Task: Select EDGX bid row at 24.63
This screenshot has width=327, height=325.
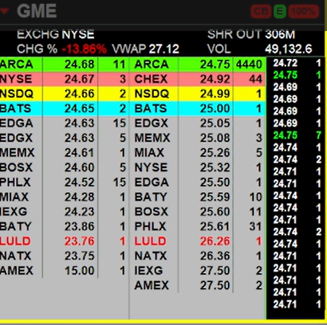Action: [65, 138]
